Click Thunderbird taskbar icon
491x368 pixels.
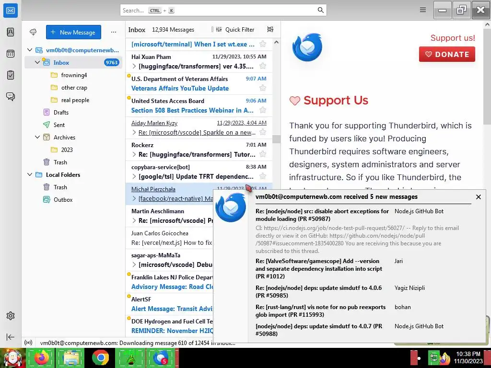pos(160,357)
